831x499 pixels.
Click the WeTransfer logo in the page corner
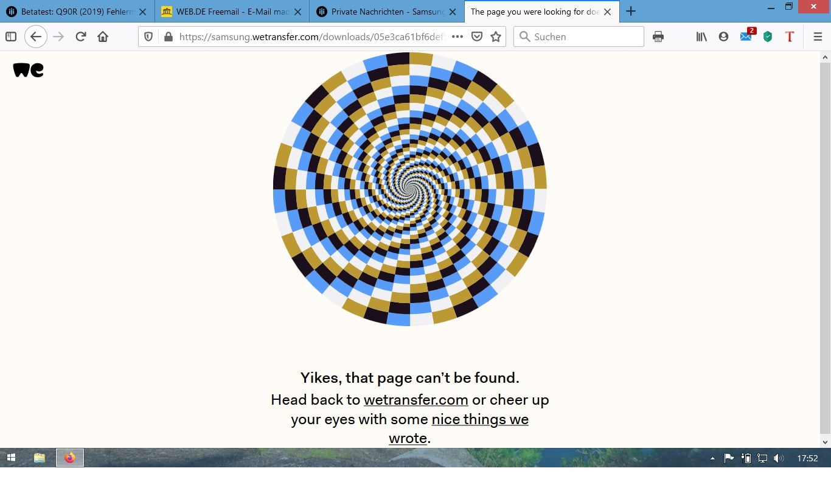click(28, 70)
